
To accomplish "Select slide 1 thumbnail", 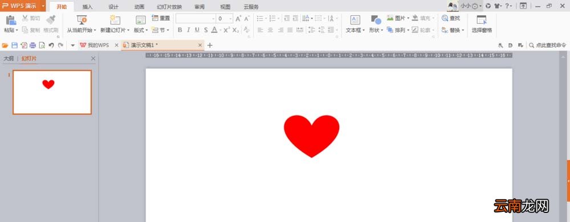I will pyautogui.click(x=52, y=93).
